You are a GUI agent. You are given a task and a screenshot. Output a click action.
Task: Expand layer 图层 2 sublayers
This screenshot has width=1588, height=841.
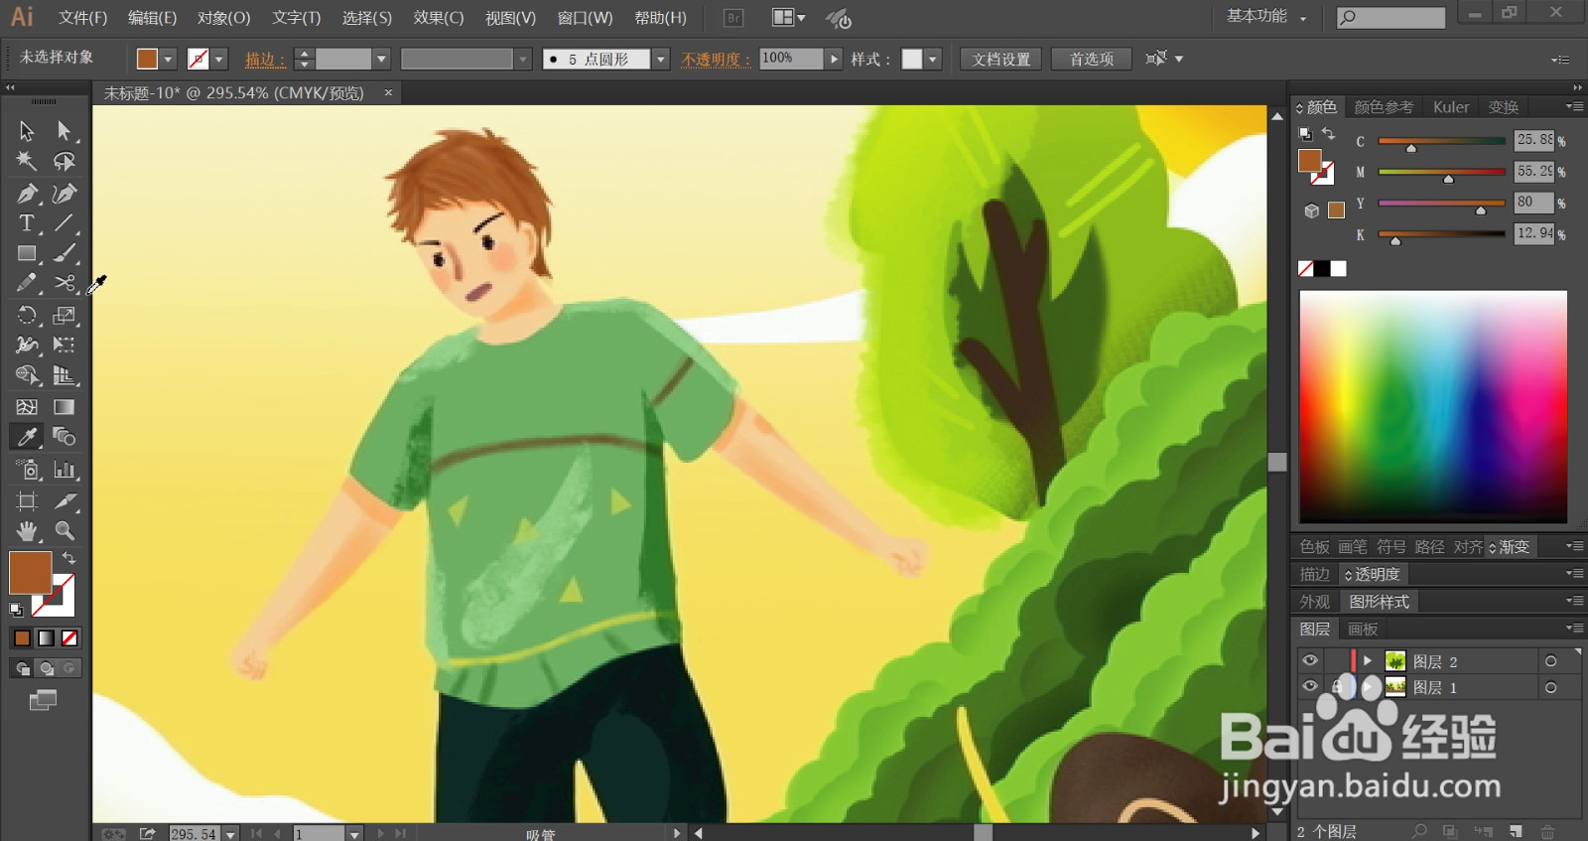(1368, 660)
